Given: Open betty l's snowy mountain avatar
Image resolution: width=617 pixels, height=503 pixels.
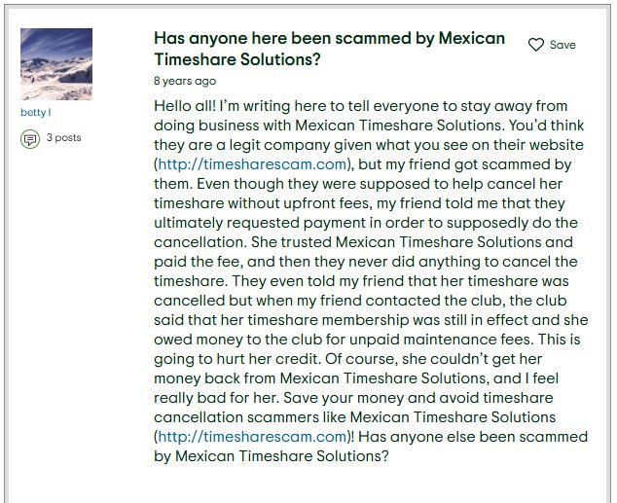Looking at the screenshot, I should (x=56, y=64).
